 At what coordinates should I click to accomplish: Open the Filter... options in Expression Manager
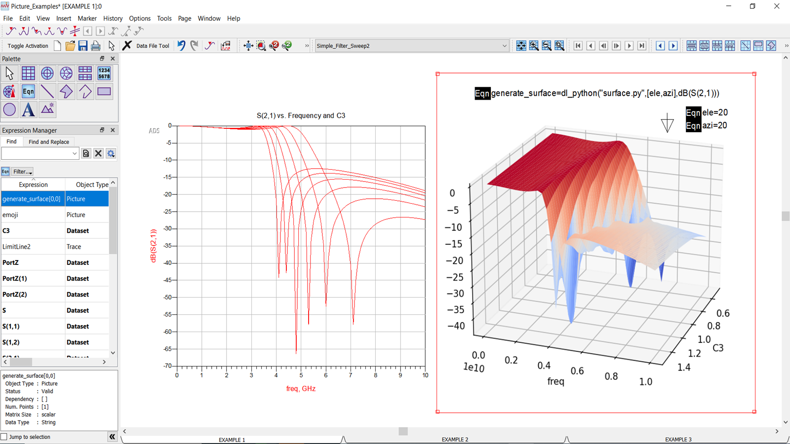pyautogui.click(x=22, y=171)
